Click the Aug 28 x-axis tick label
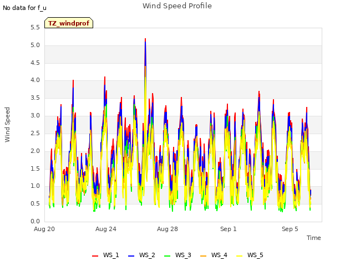This screenshot has height=266, width=355. tap(168, 229)
